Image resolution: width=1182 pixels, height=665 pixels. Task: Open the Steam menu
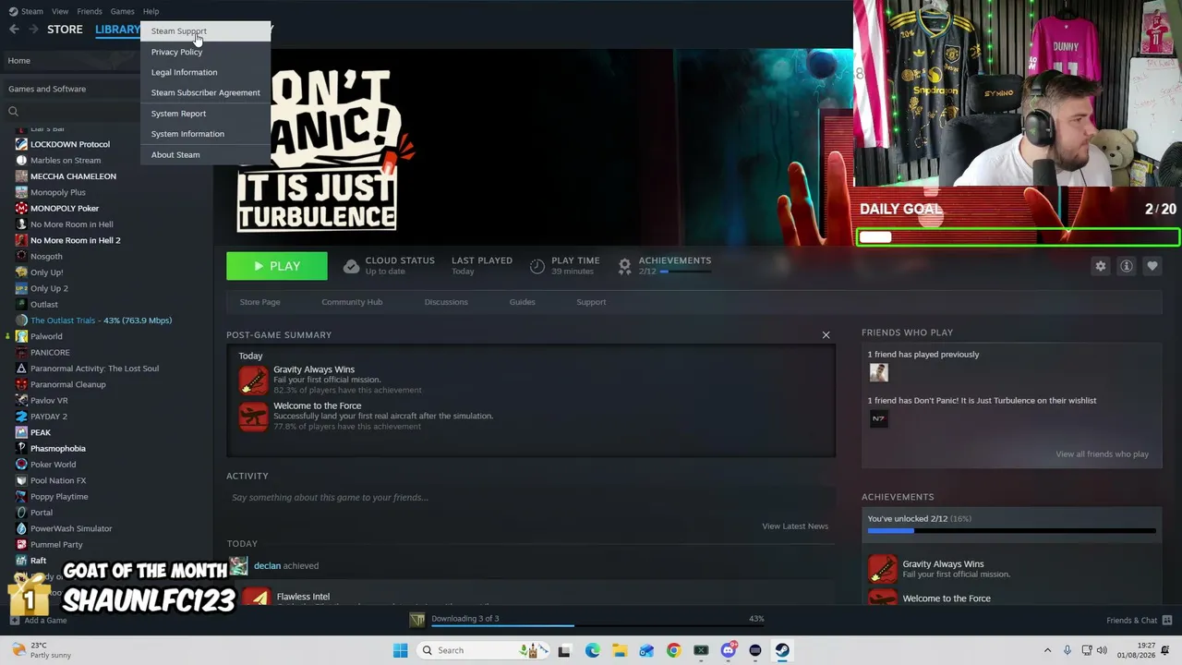(32, 11)
